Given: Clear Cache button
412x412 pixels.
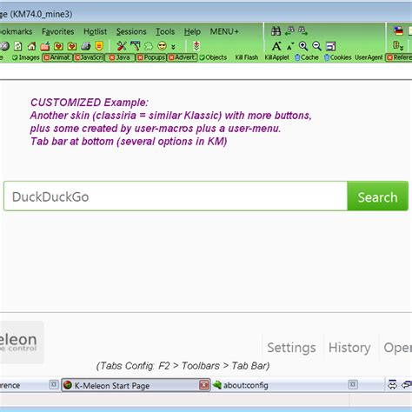Looking at the screenshot, I should [x=307, y=57].
